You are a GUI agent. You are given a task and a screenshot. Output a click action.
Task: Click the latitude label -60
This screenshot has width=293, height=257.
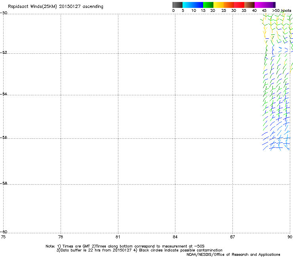point(4,232)
